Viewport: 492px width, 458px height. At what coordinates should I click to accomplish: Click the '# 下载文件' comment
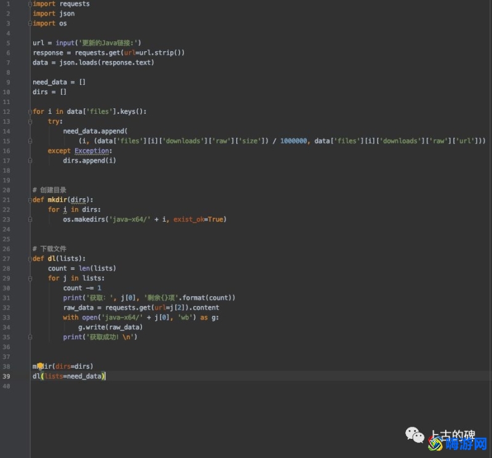click(x=50, y=249)
